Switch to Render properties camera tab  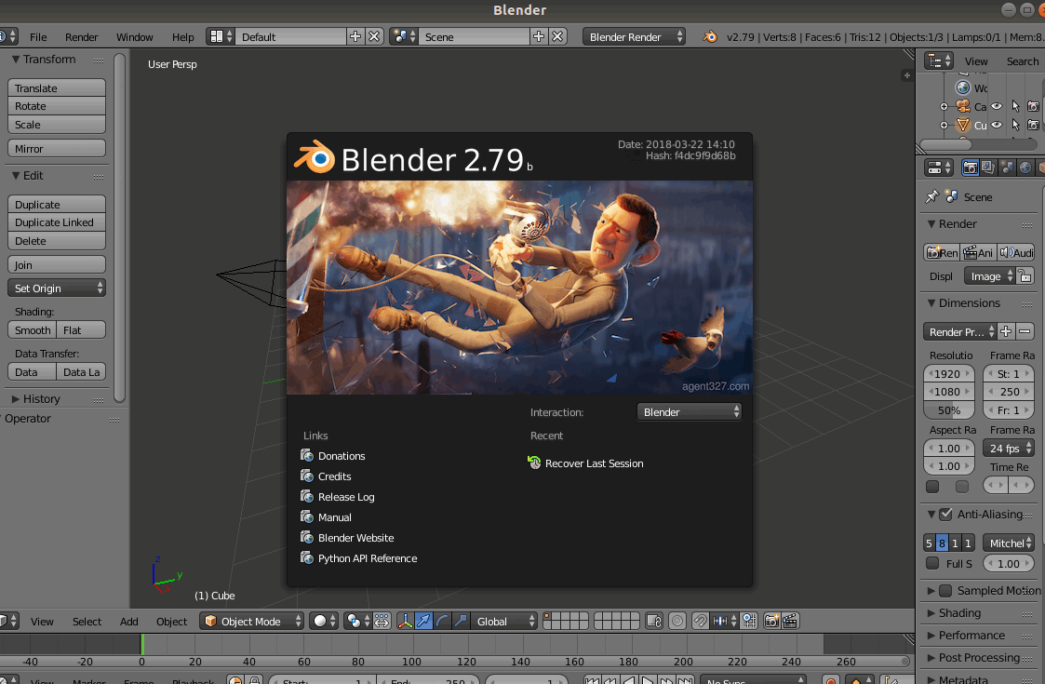point(970,168)
